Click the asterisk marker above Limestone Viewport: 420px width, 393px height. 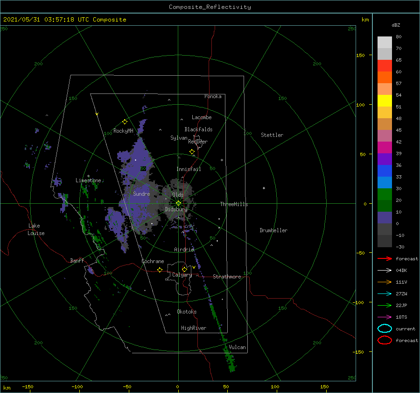(x=88, y=176)
